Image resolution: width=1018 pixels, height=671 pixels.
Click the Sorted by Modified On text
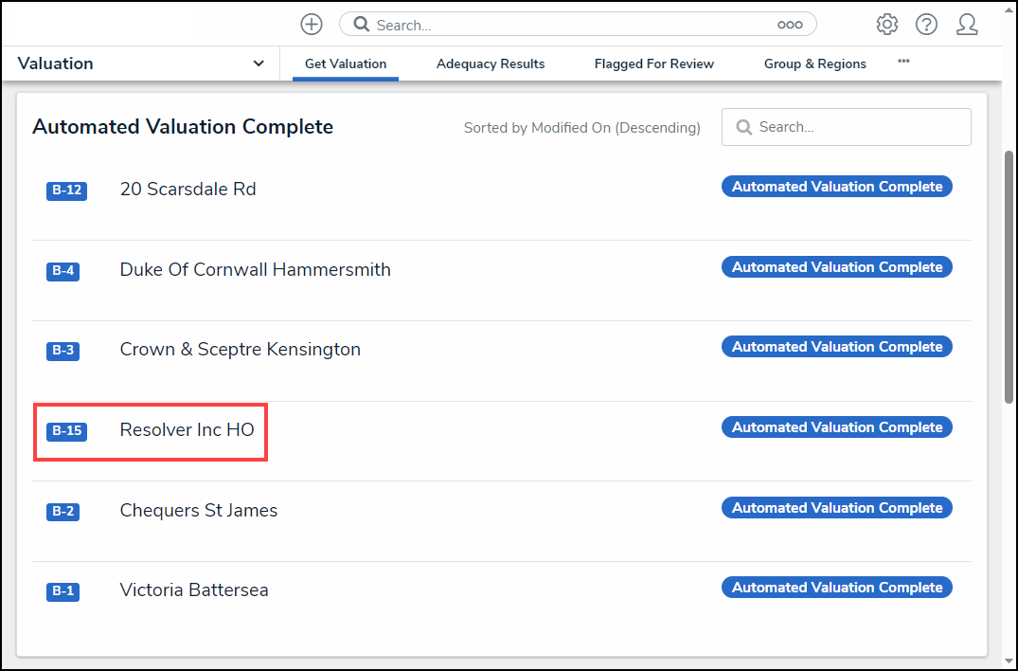coord(581,128)
